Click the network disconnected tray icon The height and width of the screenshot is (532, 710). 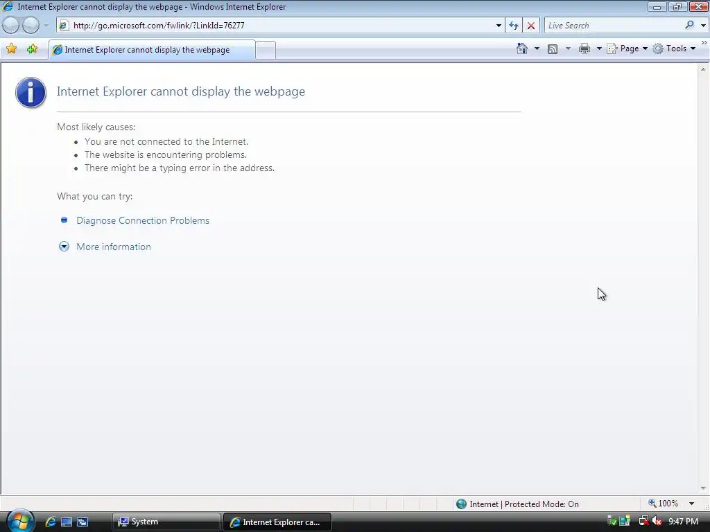pos(643,521)
